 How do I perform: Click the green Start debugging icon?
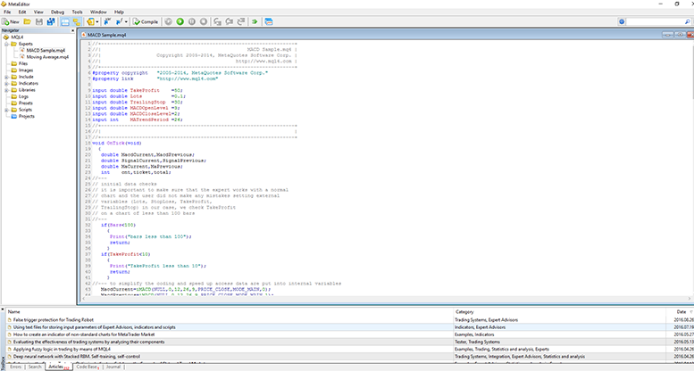click(180, 21)
